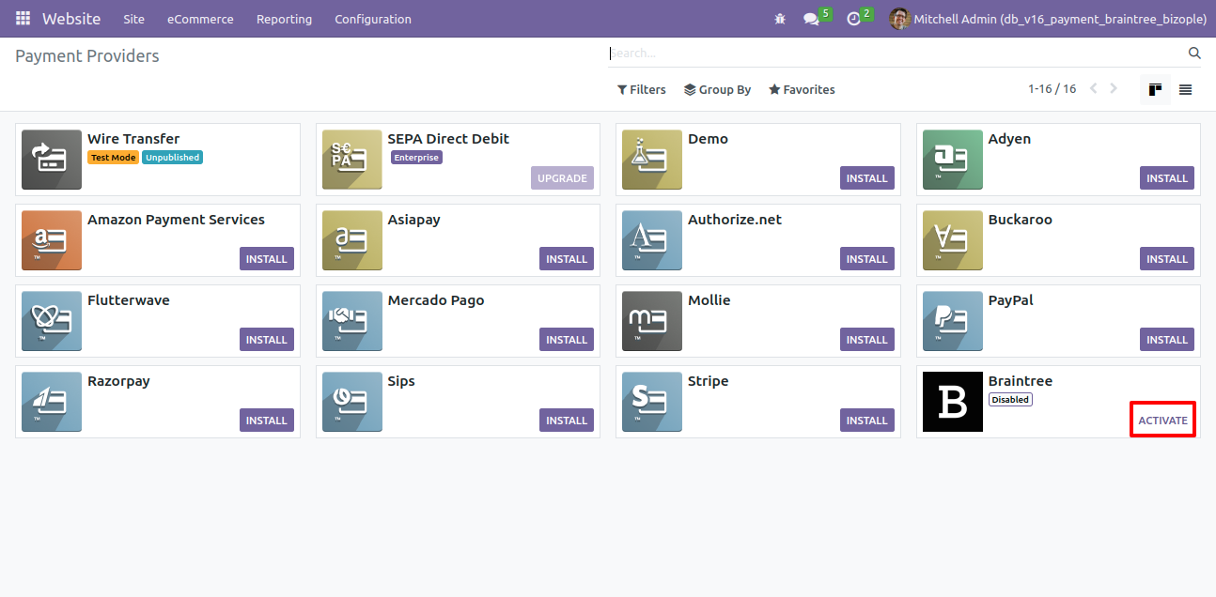The height and width of the screenshot is (597, 1216).
Task: Click the Asiapay provider icon
Action: [x=351, y=240]
